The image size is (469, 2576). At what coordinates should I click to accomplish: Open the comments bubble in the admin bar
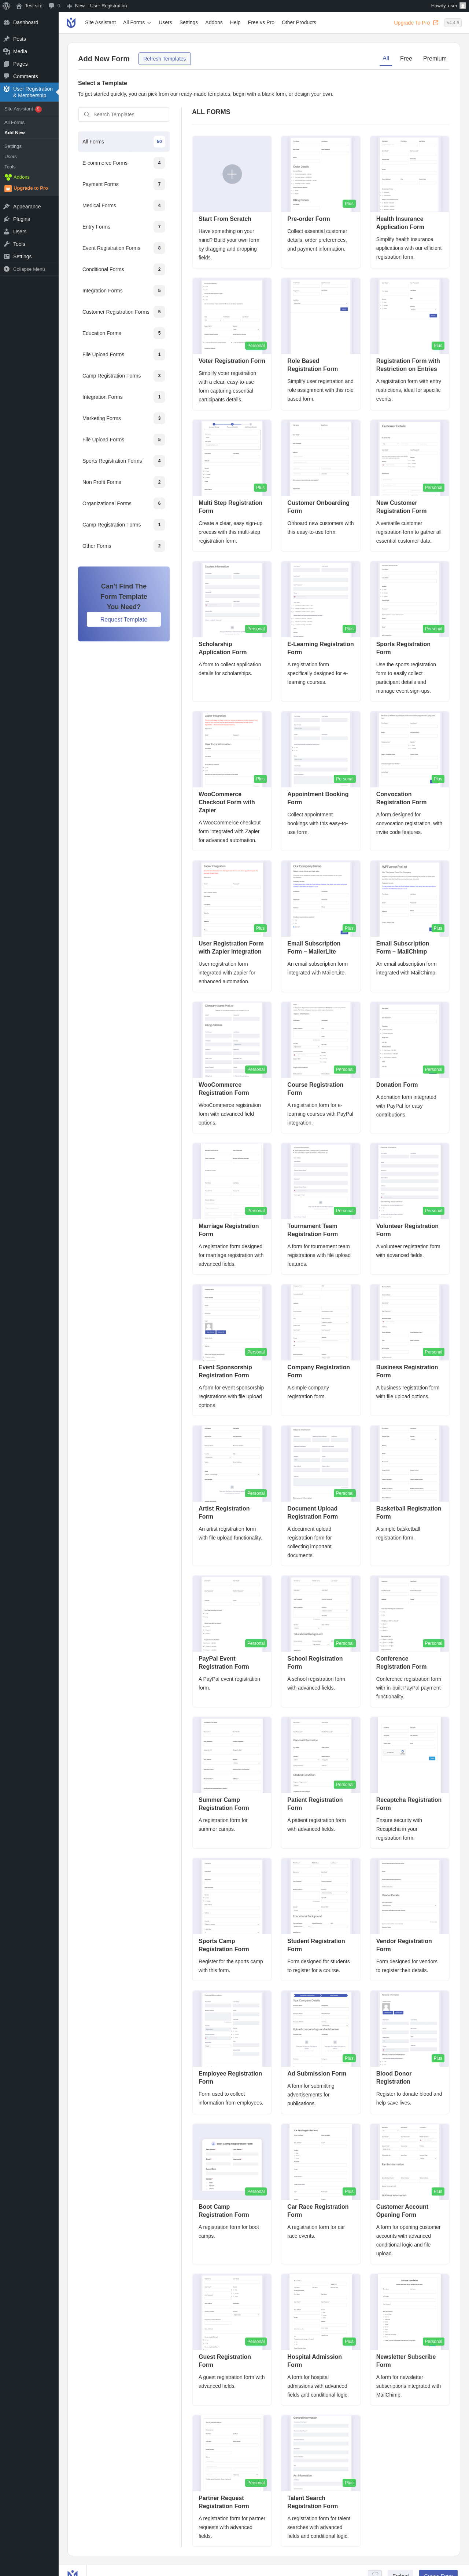52,6
